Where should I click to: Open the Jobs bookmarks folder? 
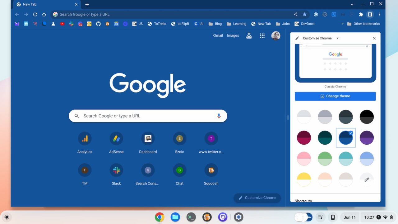282,24
